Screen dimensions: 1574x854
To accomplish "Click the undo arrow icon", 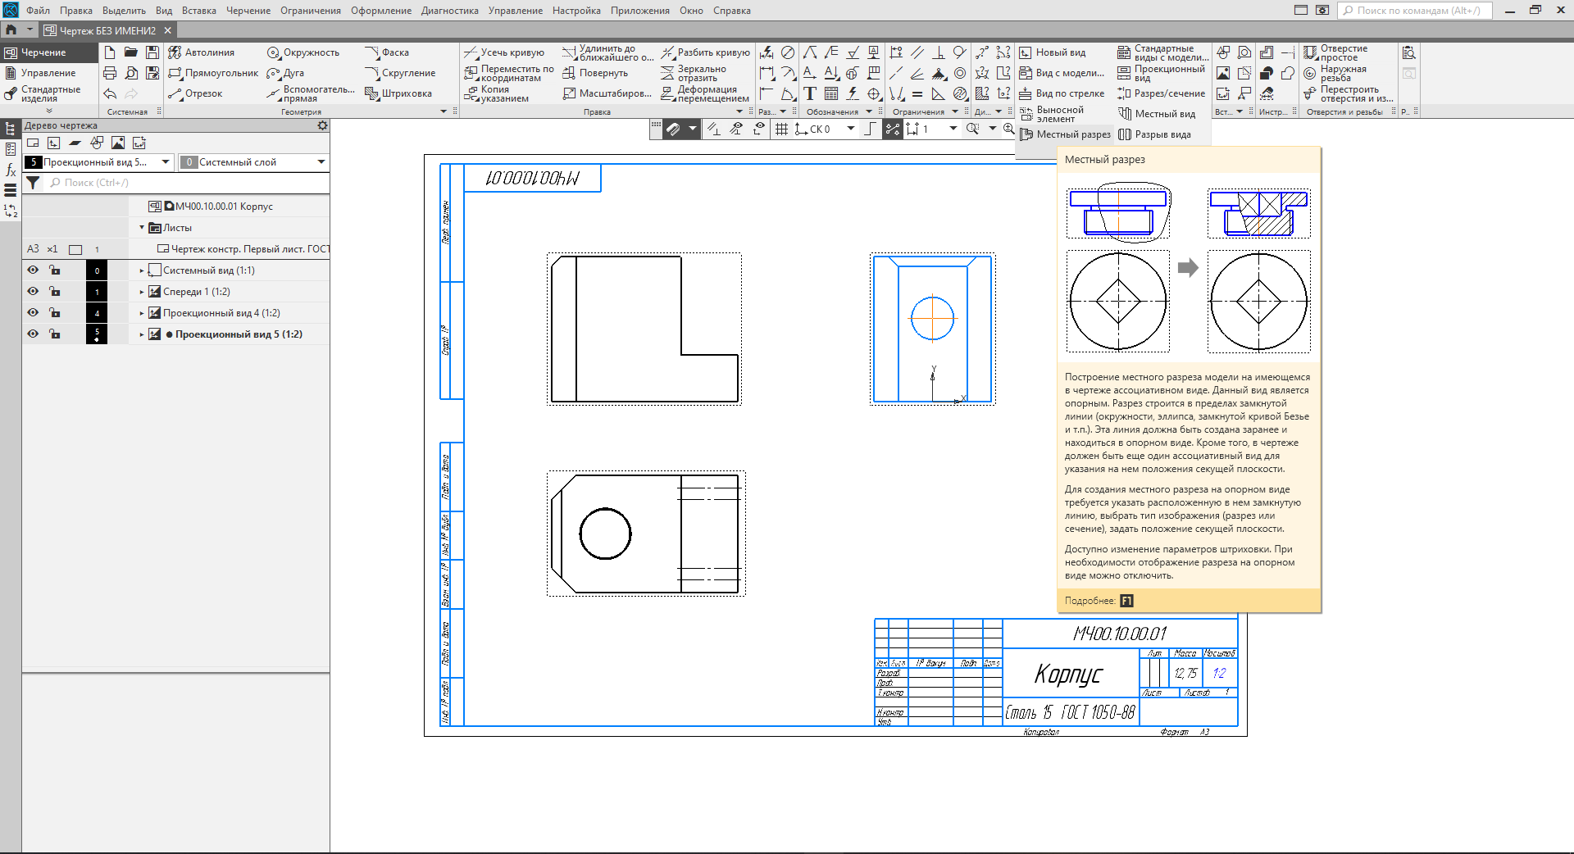I will pos(110,93).
